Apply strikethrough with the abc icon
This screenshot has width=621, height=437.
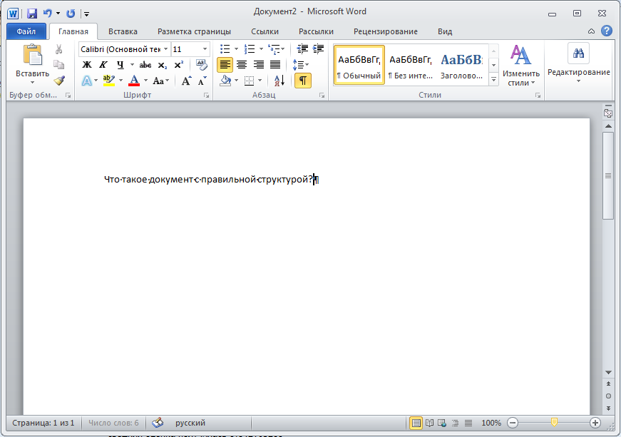(x=145, y=65)
